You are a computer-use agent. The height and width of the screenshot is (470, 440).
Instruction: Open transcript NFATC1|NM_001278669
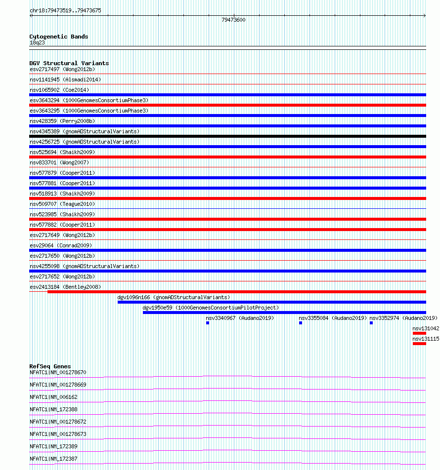[58, 385]
